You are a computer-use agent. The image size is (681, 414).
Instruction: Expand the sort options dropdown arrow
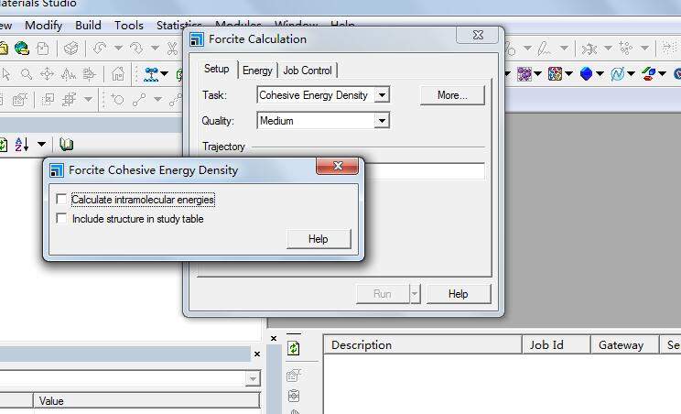point(41,144)
